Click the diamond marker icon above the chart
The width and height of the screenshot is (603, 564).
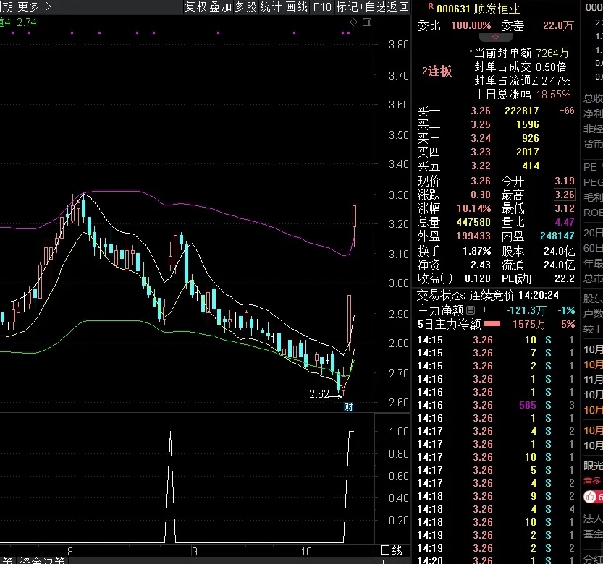pyautogui.click(x=353, y=22)
